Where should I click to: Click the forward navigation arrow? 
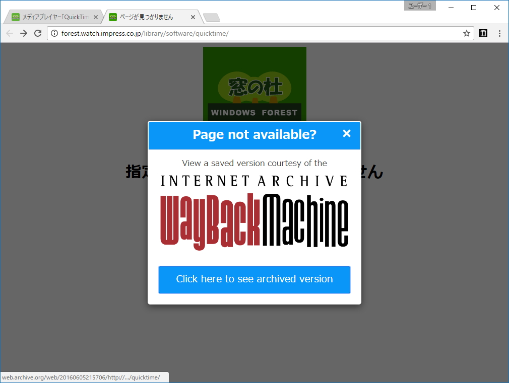click(x=23, y=33)
